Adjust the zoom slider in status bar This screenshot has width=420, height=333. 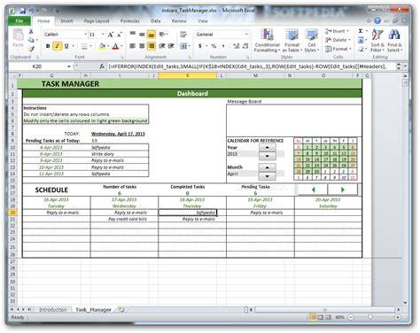[370, 317]
